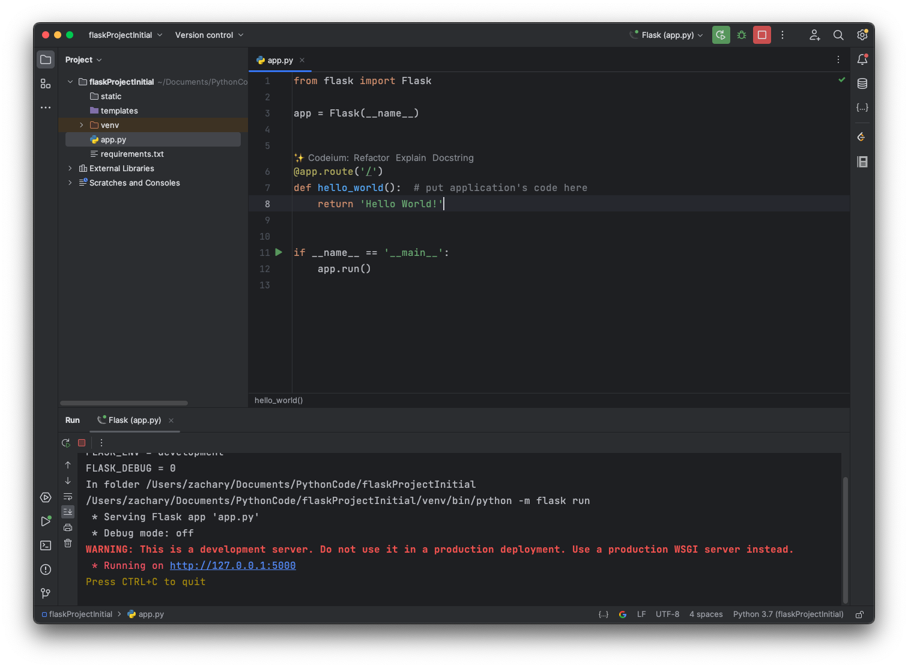Open the Flask (app.py) run configuration dropdown

click(667, 35)
